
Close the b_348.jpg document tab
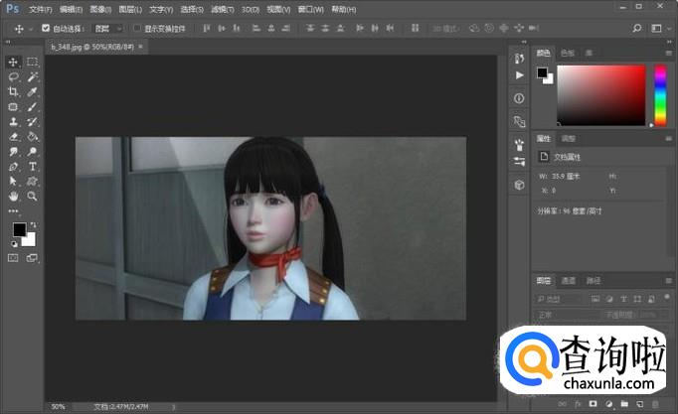(141, 46)
